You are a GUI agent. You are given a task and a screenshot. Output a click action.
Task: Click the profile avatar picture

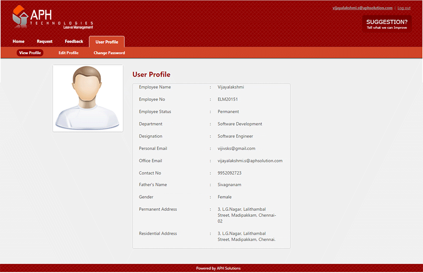point(88,98)
